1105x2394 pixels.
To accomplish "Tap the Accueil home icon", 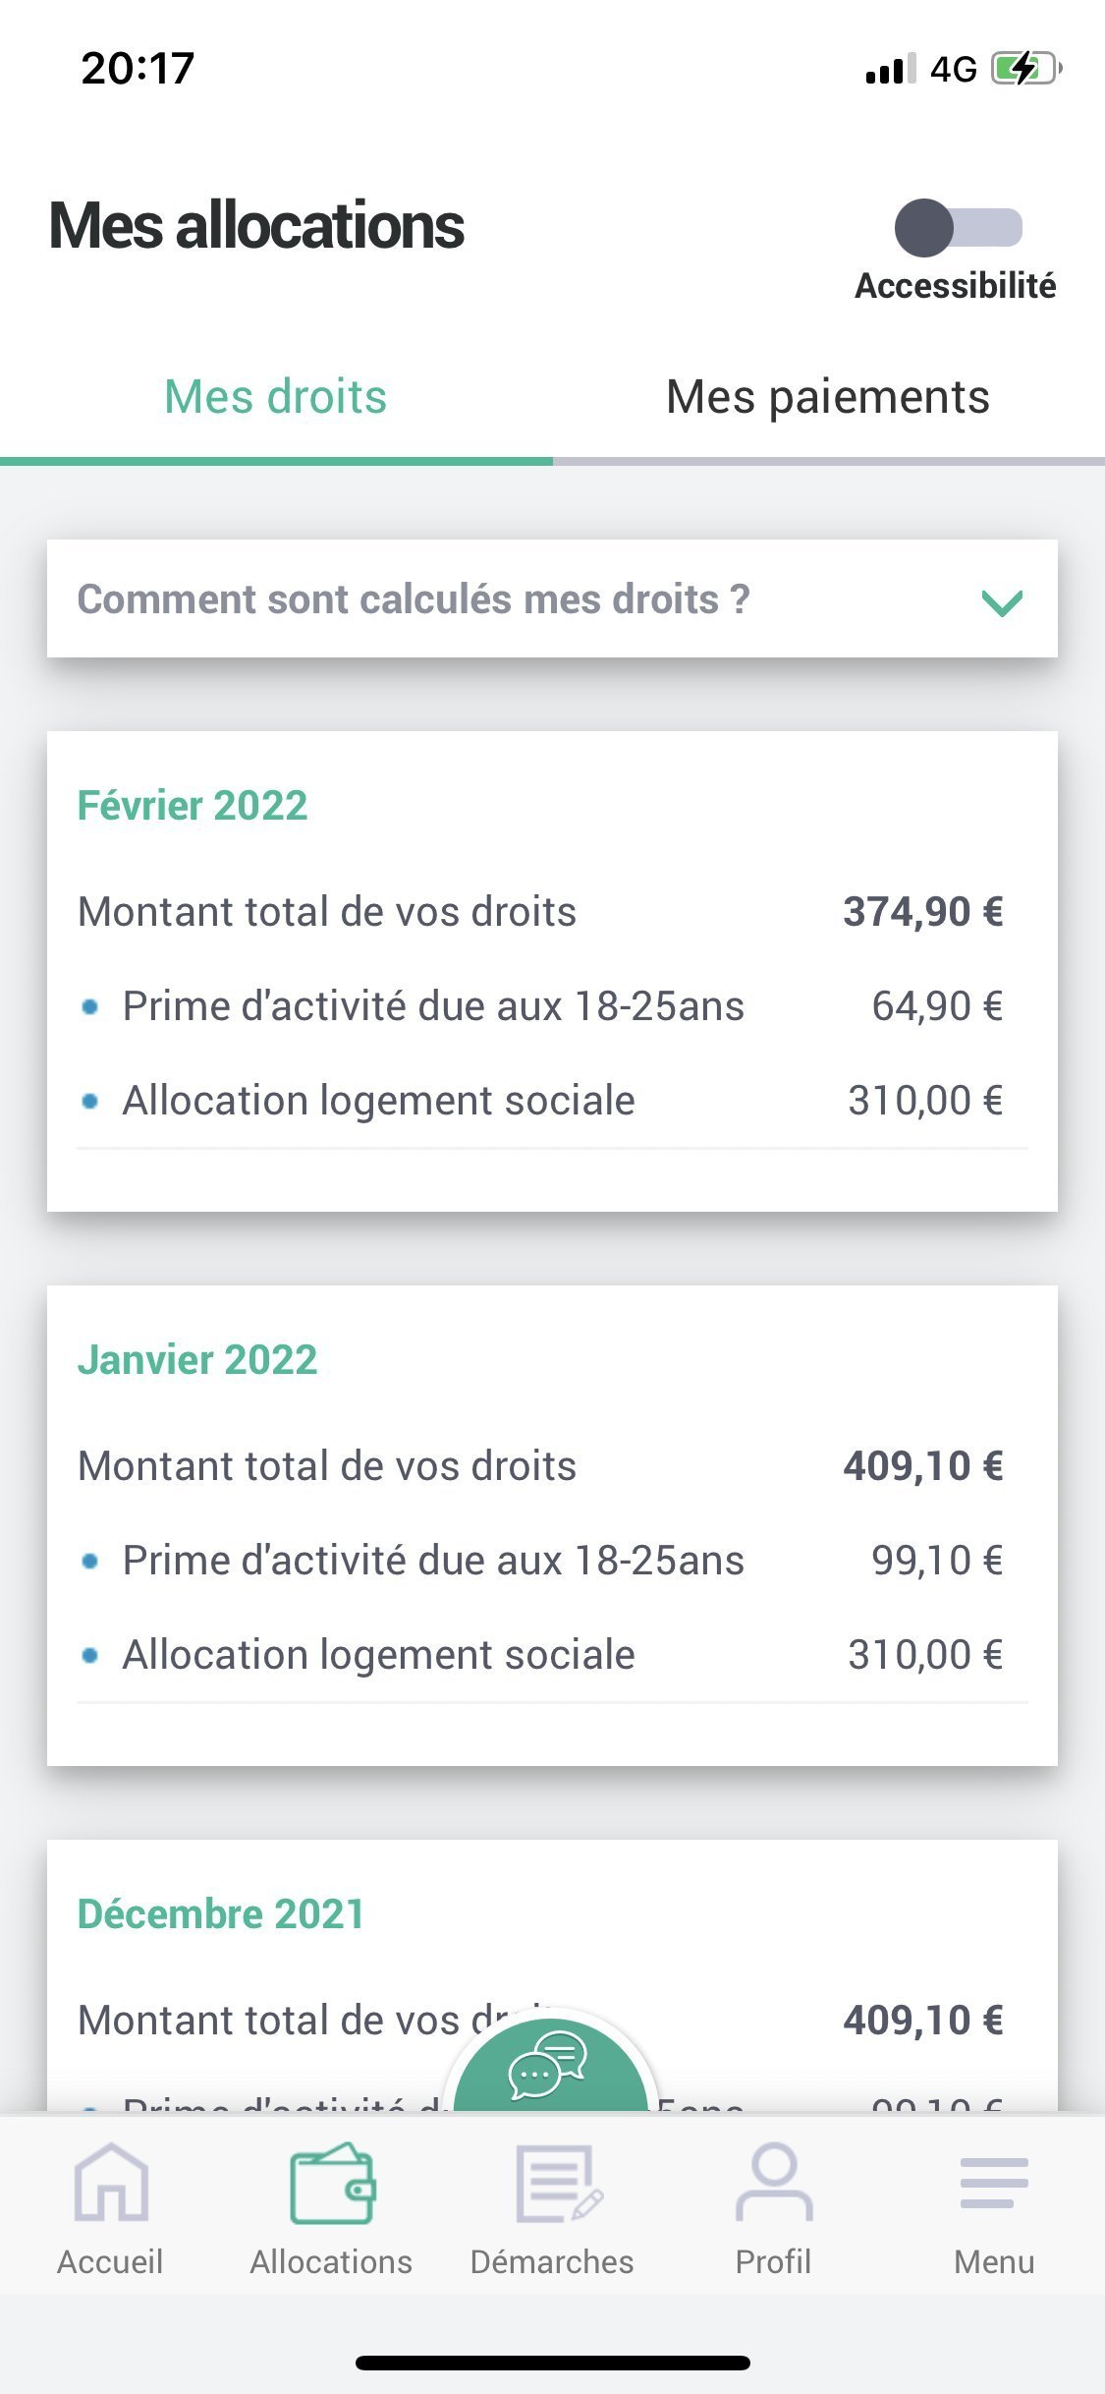I will (110, 2183).
